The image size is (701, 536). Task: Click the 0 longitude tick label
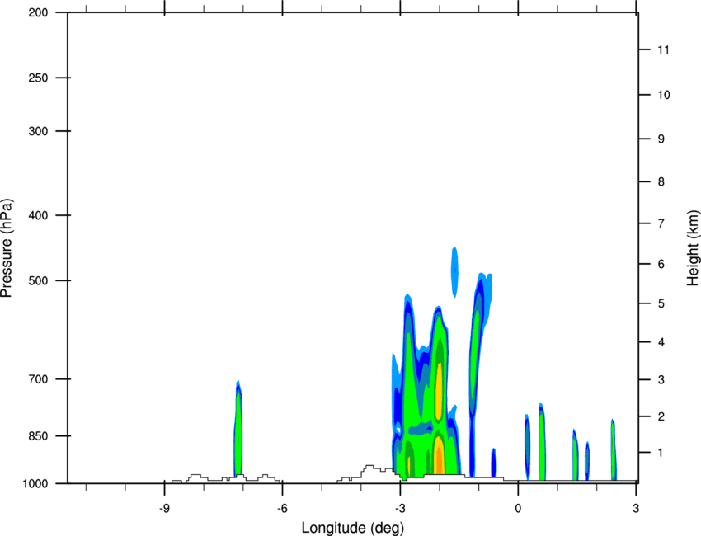(518, 508)
